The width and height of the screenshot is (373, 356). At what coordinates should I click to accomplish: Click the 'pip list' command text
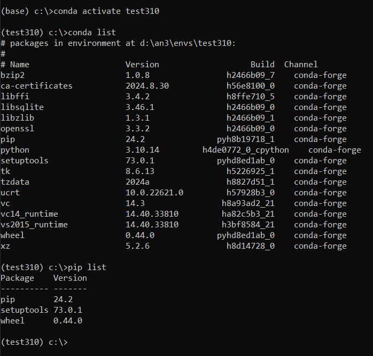coord(87,267)
